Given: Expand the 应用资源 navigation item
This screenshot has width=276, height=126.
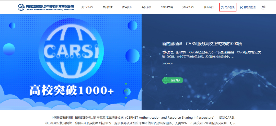Looking at the screenshot, I should pos(127,7).
